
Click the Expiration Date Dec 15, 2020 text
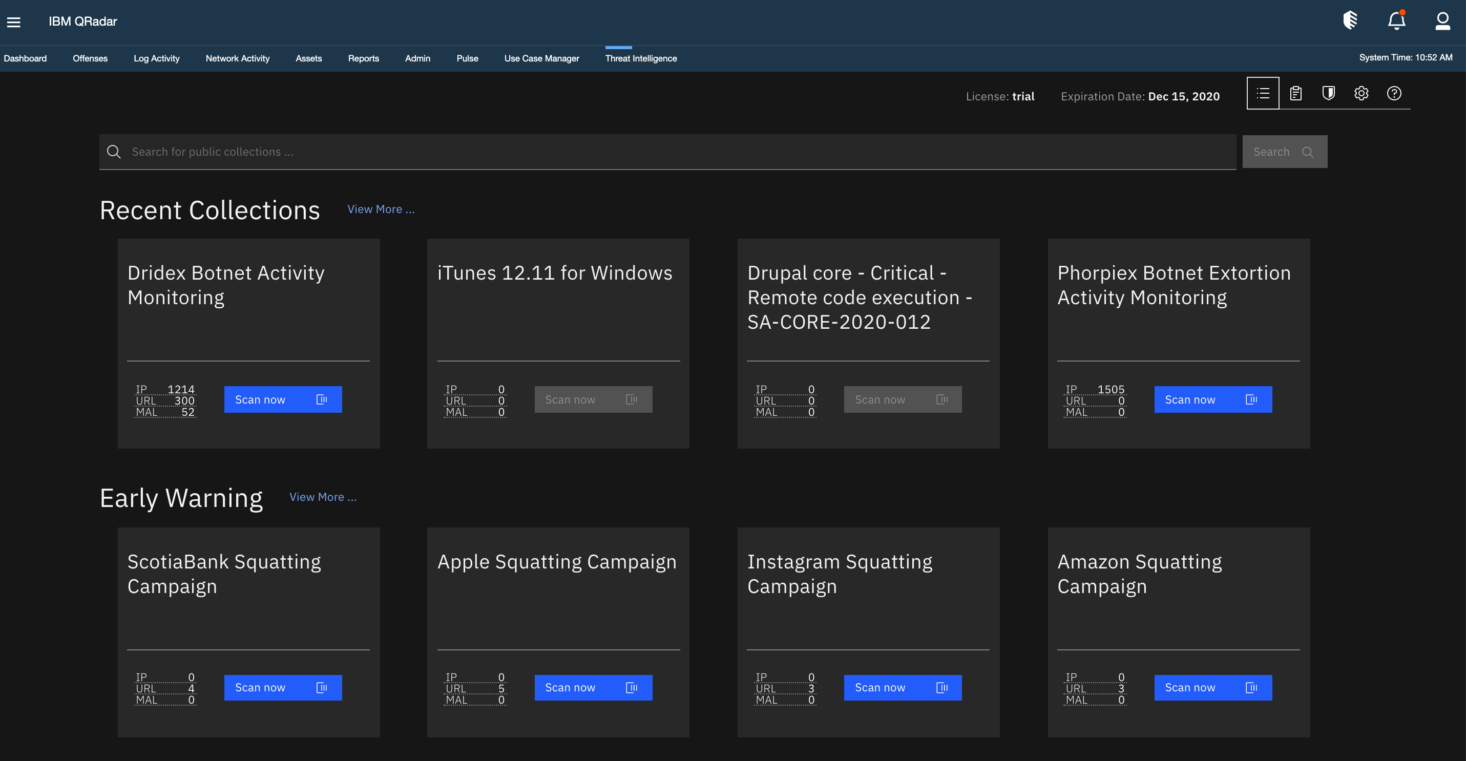tap(1140, 97)
